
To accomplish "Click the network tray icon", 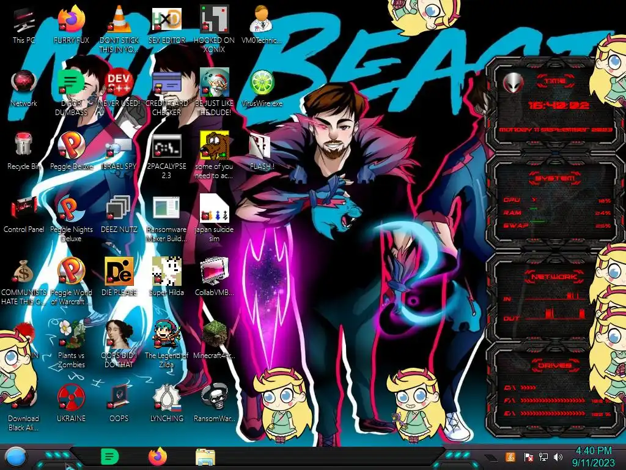I will point(543,457).
